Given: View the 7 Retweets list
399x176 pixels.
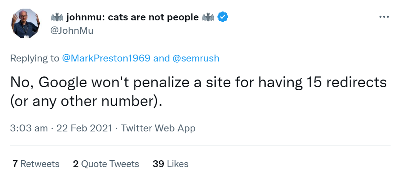Looking at the screenshot, I should (36, 164).
